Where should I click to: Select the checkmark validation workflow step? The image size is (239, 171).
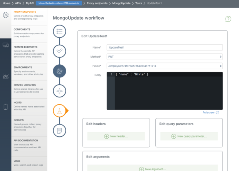[59, 51]
